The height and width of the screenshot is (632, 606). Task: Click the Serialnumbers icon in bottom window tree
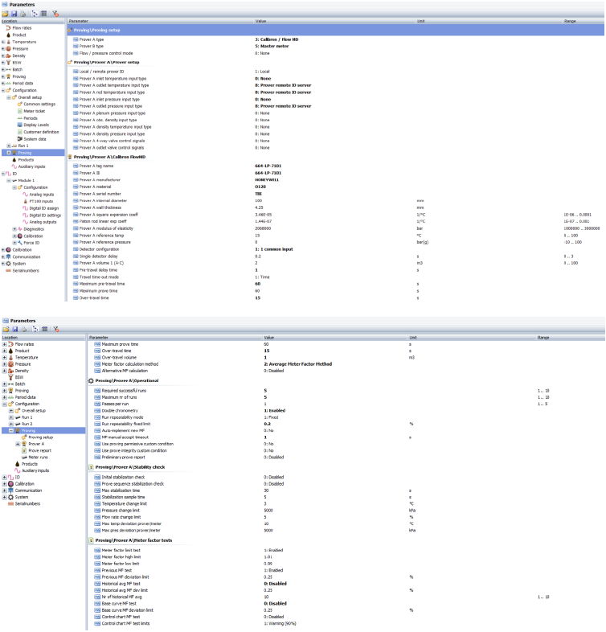(11, 504)
